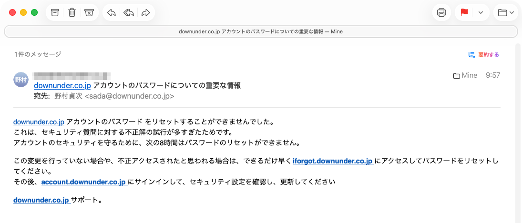Reply to the sender
Viewport: 522px width, 223px height.
point(112,13)
